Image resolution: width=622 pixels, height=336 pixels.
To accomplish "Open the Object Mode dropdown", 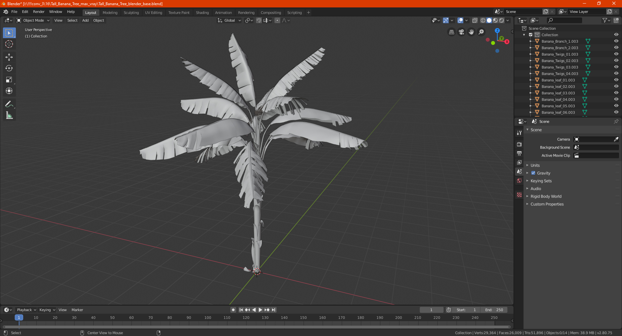I will tap(33, 20).
